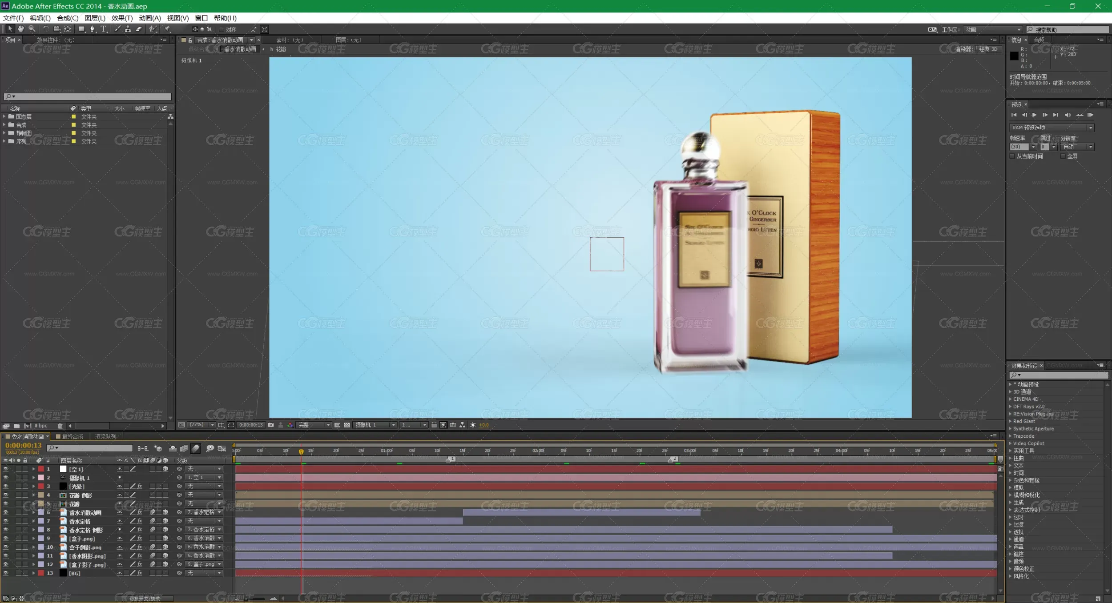Click the new folder icon in project panel
Viewport: 1112px width, 603px height.
(x=16, y=426)
